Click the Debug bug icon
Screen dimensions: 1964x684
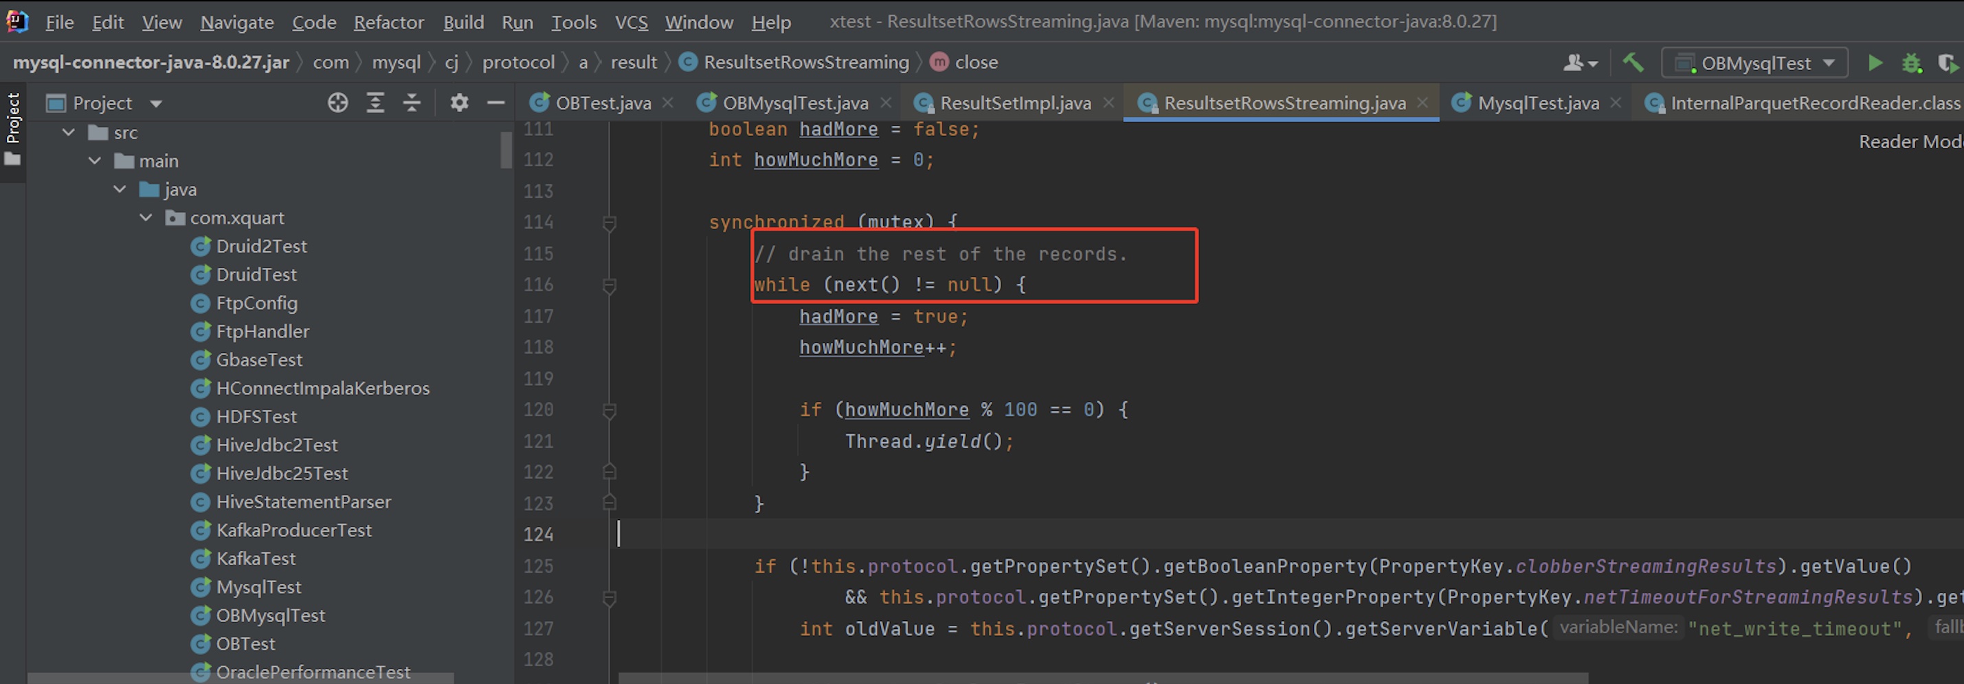pos(1911,63)
